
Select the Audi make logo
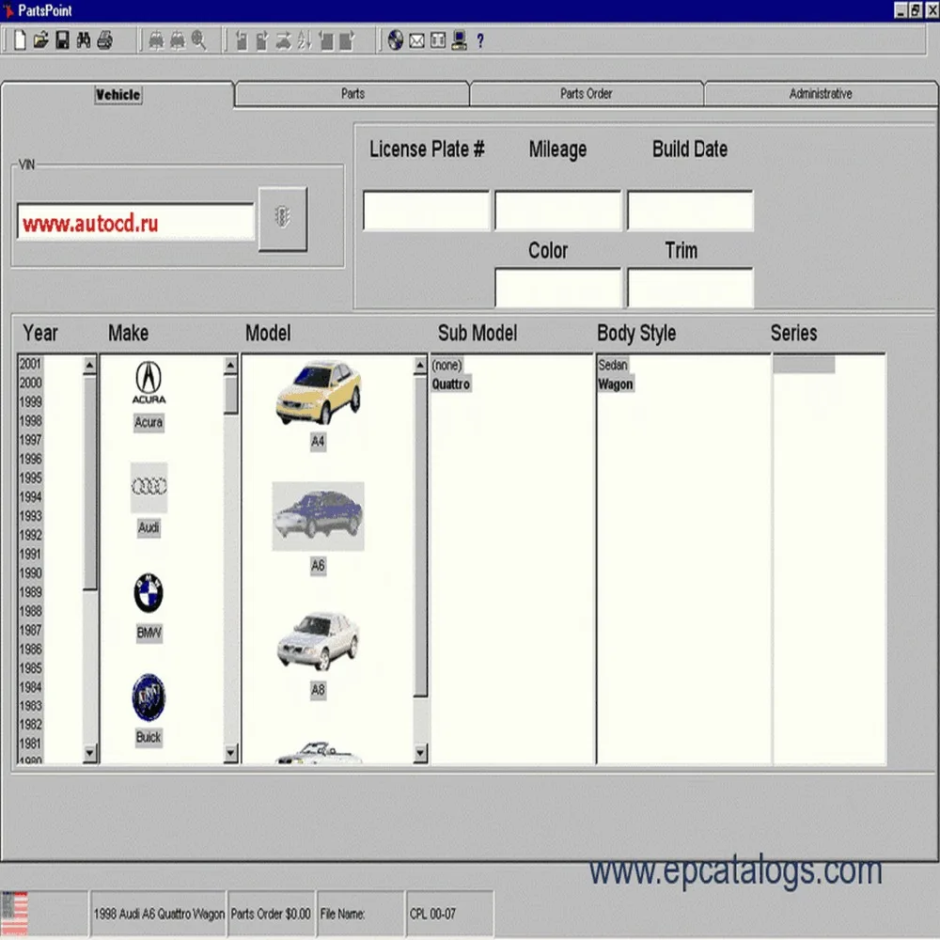(x=149, y=487)
